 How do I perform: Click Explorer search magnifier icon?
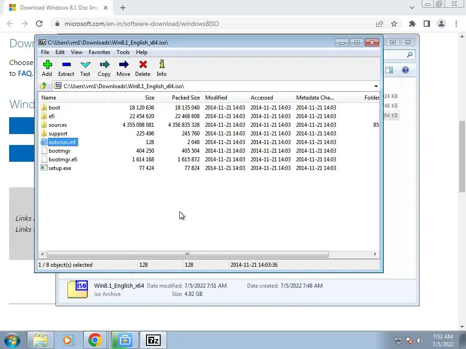(410, 55)
